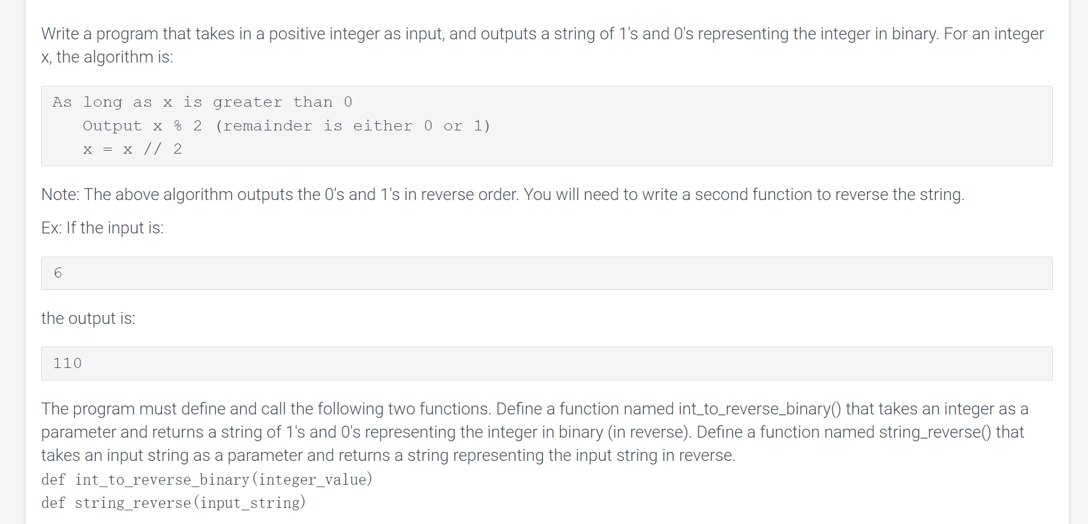1088x524 pixels.
Task: Click the "Ex: If the input is:" label
Action: pos(103,227)
